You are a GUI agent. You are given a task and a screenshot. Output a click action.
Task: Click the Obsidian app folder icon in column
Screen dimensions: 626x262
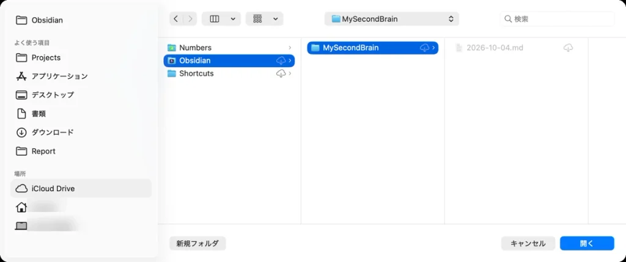tap(172, 60)
